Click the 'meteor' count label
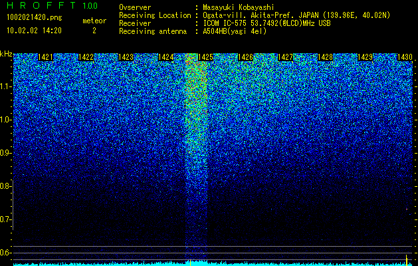Image resolution: width=418 pixels, height=266 pixels. click(x=94, y=21)
